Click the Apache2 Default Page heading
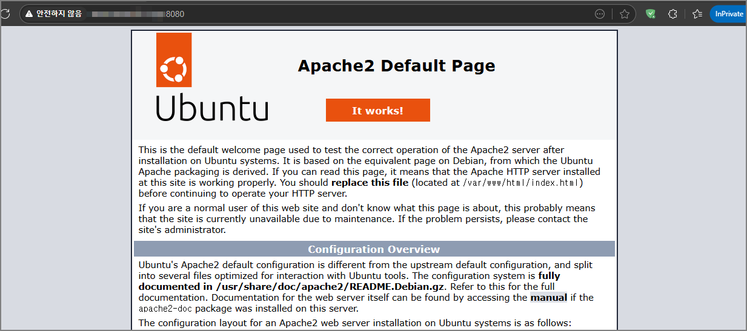The width and height of the screenshot is (747, 331). coord(396,65)
